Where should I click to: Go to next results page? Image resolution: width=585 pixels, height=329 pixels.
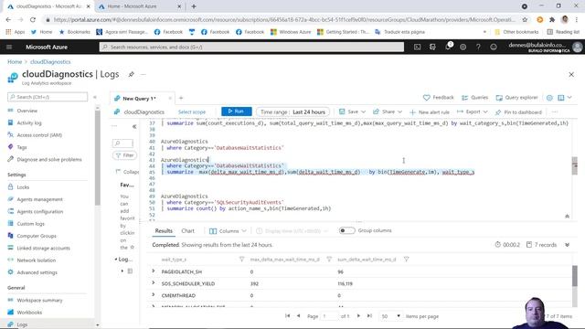click(358, 316)
